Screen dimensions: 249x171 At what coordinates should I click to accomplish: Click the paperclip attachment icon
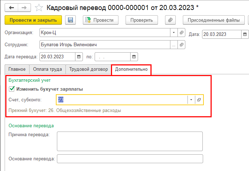[x=171, y=20]
